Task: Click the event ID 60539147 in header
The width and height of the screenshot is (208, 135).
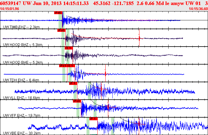Action: tap(11, 3)
